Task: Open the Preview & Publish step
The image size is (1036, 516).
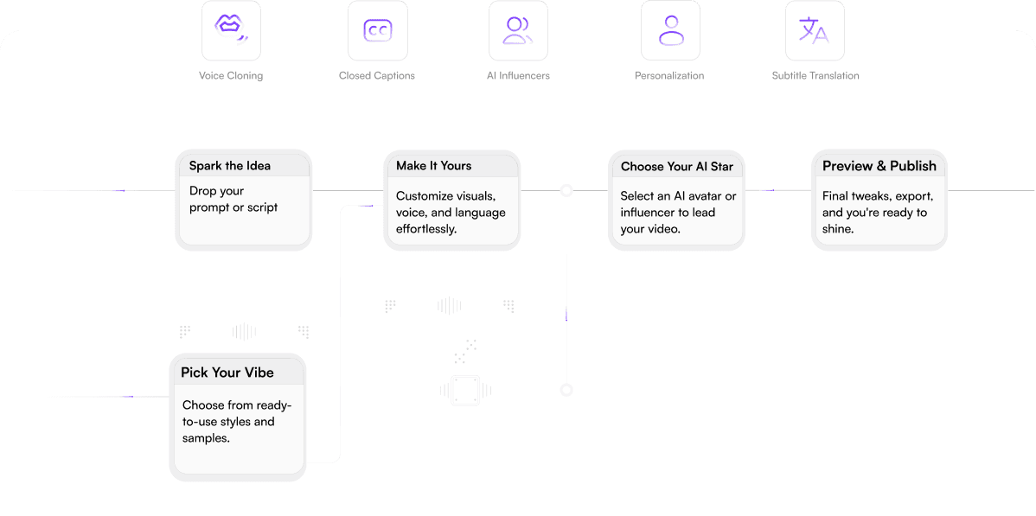Action: pos(879,201)
